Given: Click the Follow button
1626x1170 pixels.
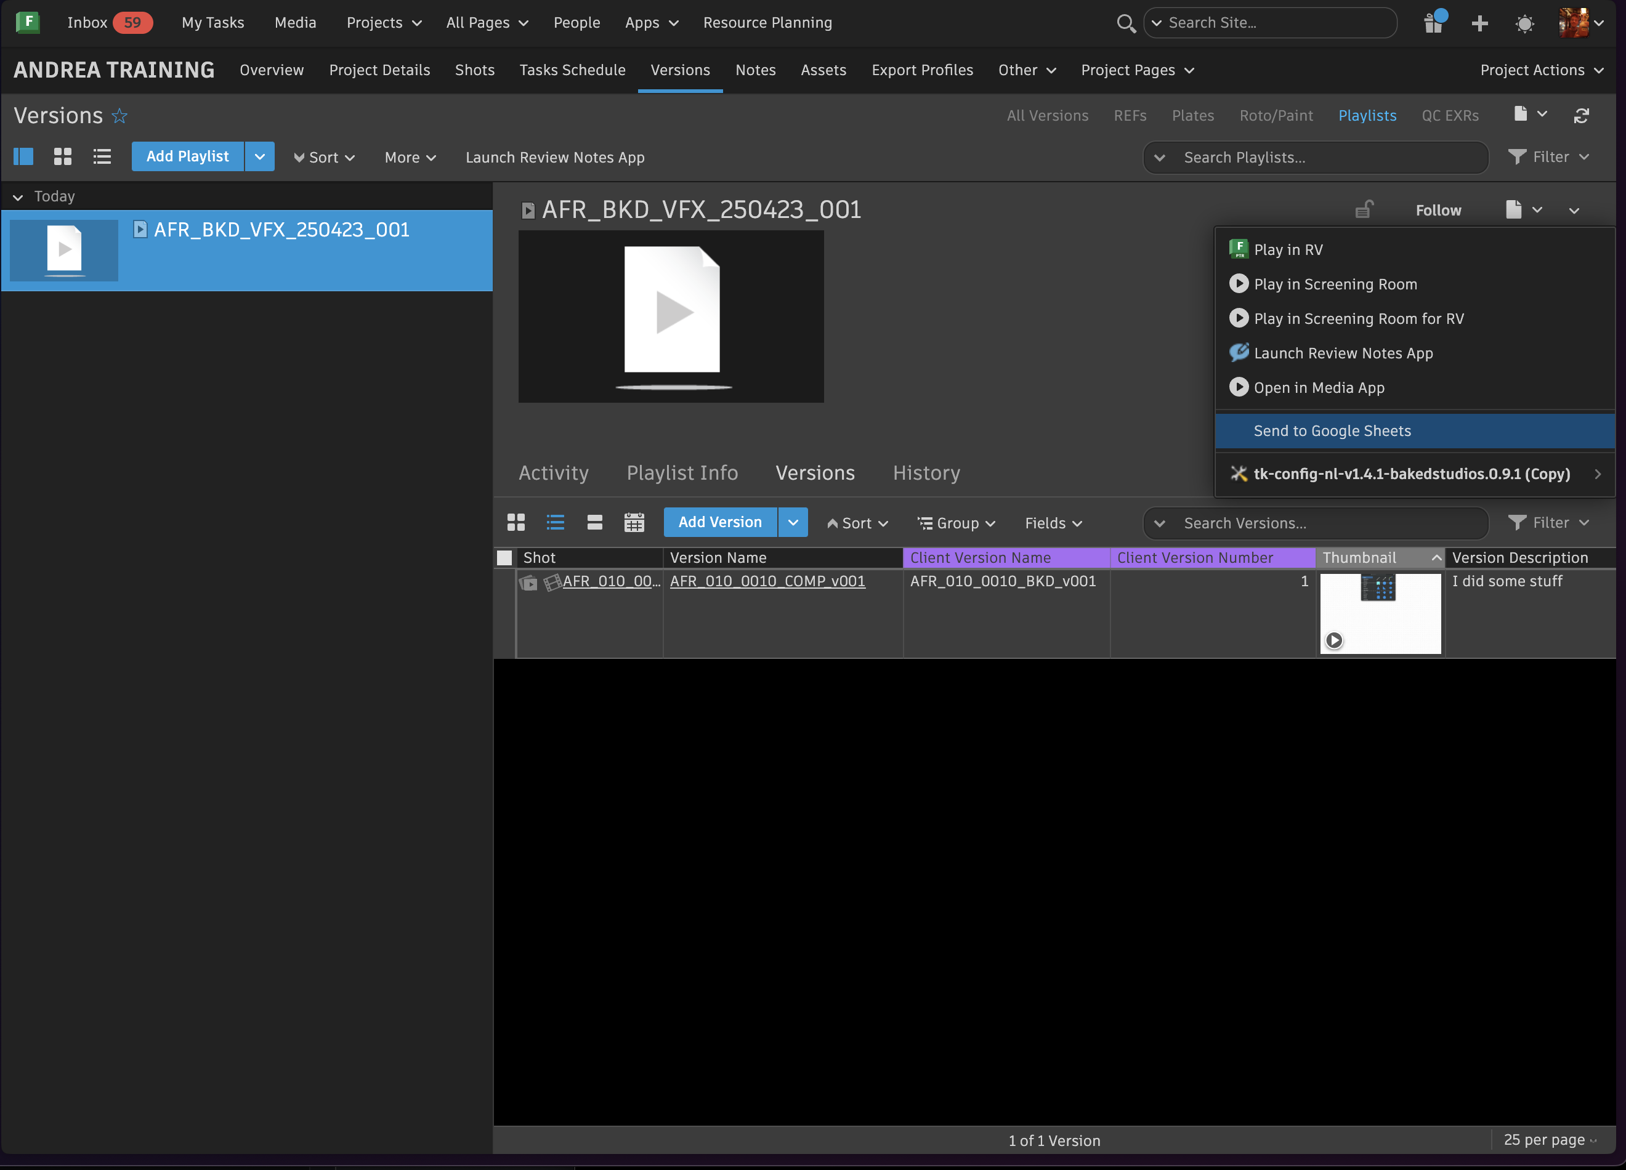Looking at the screenshot, I should tap(1438, 210).
